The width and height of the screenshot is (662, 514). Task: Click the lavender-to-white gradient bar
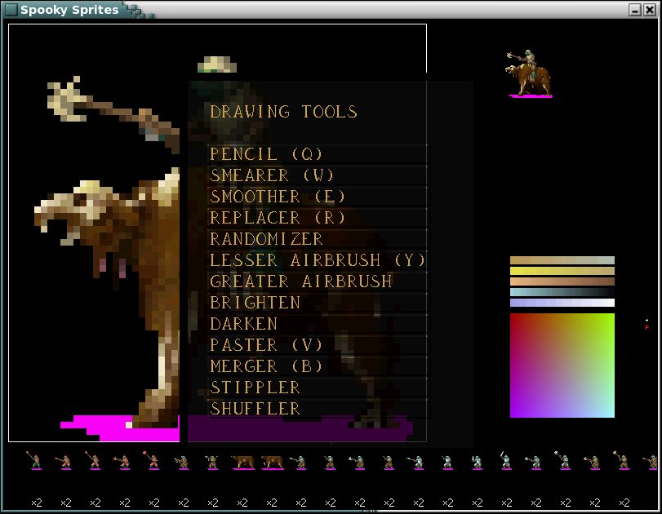pos(562,303)
